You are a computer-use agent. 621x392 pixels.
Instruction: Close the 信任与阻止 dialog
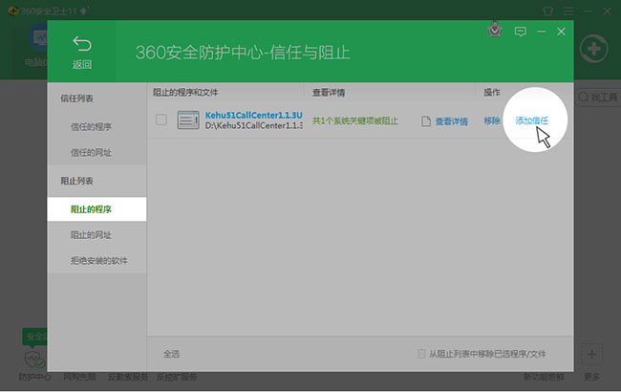561,32
